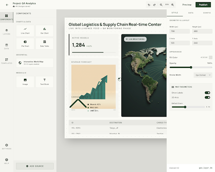Click the cloud saved status icon
This screenshot has width=215, height=172.
[14, 6]
